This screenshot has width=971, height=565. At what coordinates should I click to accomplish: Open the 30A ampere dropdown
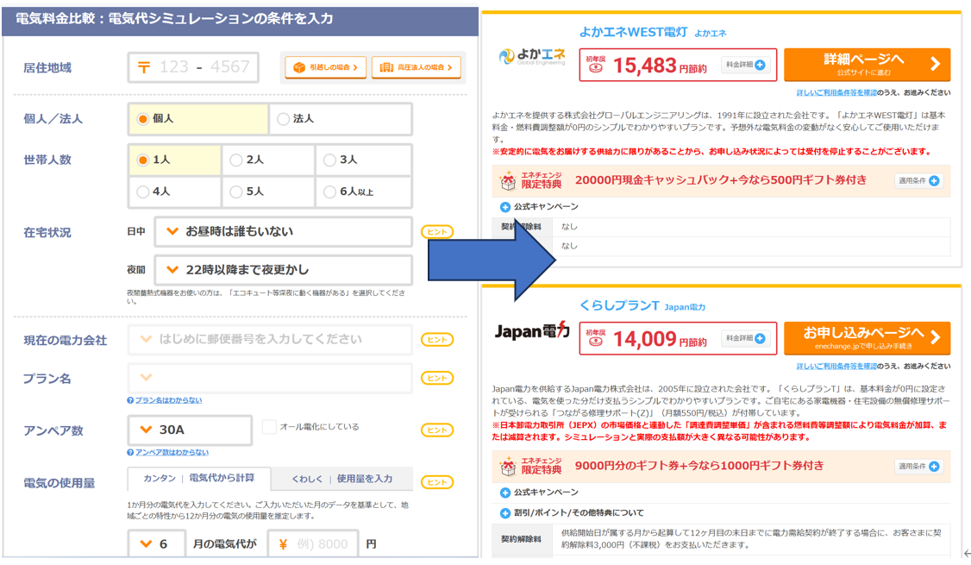(190, 430)
